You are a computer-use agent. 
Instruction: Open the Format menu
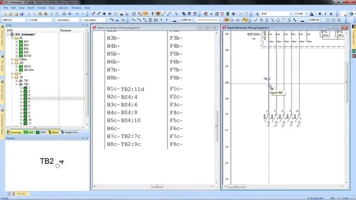42,8
